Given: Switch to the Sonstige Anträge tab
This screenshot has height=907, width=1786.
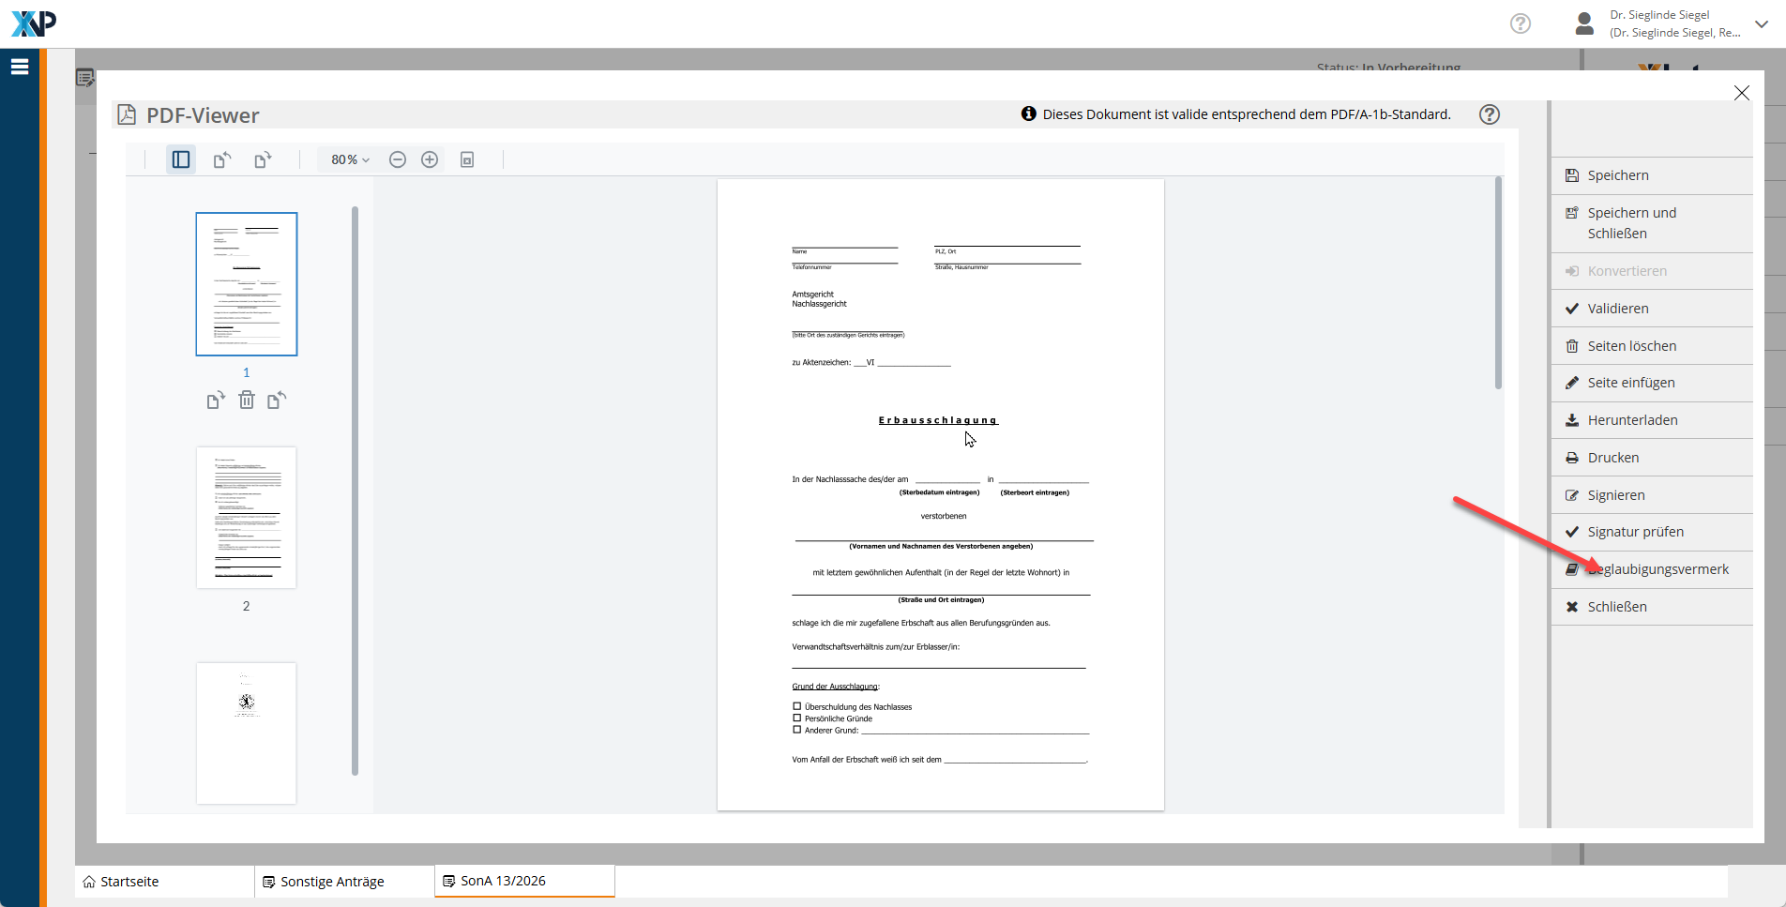Looking at the screenshot, I should click(333, 882).
